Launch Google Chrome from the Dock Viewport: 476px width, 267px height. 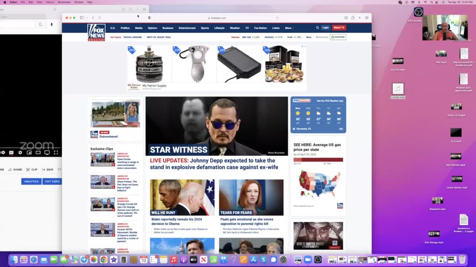pyautogui.click(x=103, y=260)
